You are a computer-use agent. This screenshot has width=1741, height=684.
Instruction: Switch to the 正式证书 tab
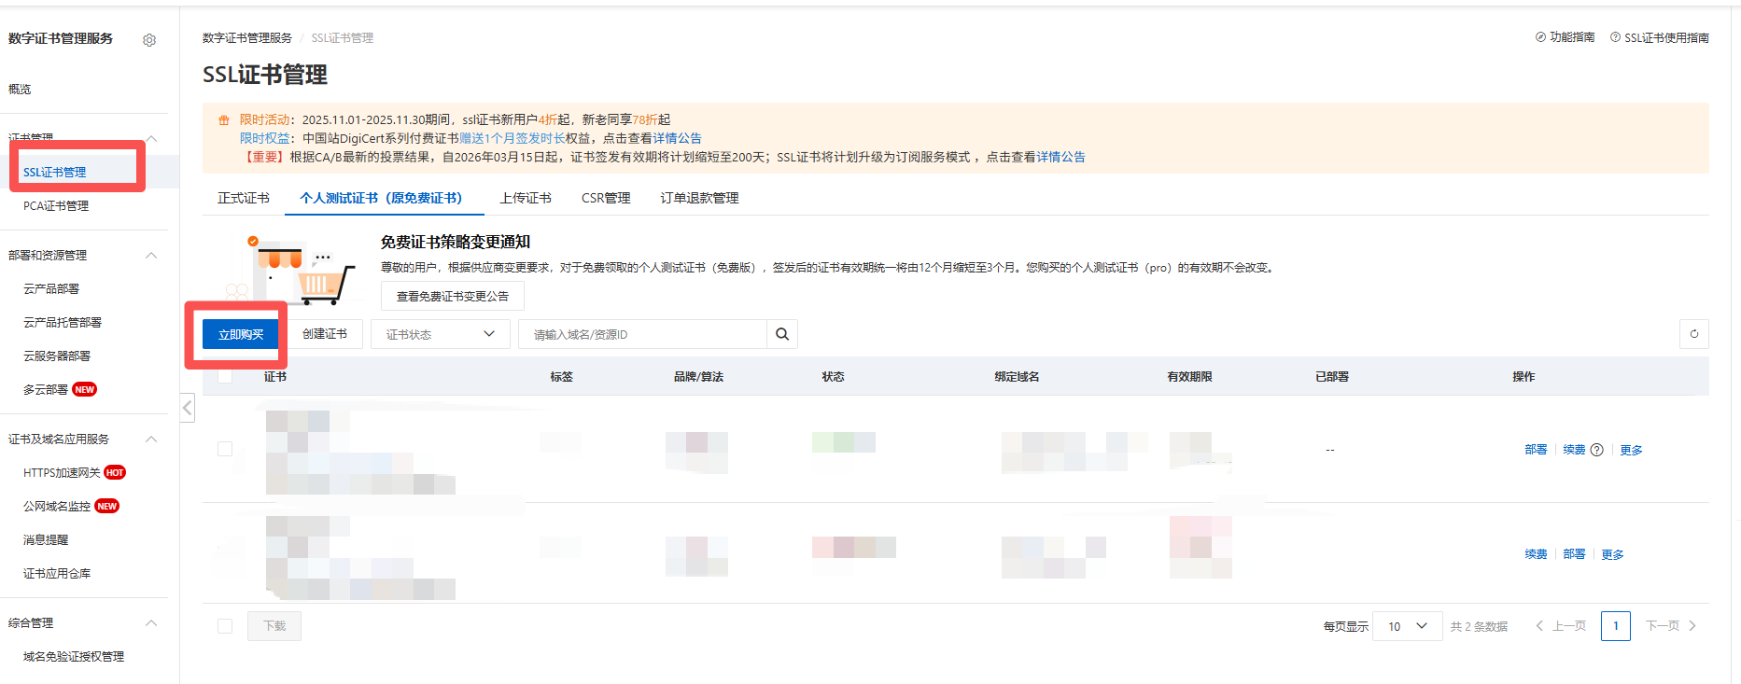244,198
